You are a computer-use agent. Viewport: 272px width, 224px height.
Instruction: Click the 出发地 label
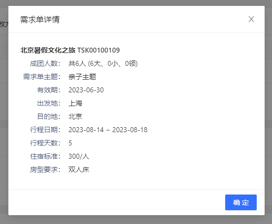pos(49,103)
